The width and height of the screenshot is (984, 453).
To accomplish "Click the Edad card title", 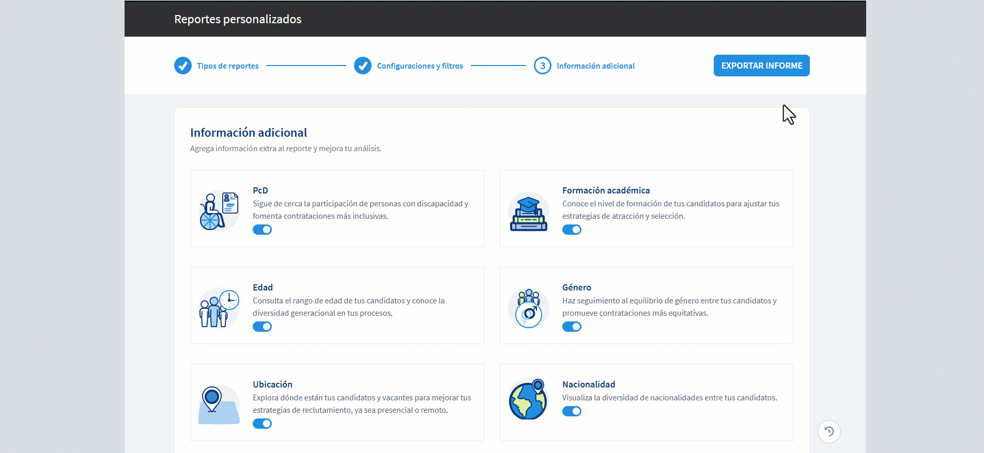I will (263, 287).
